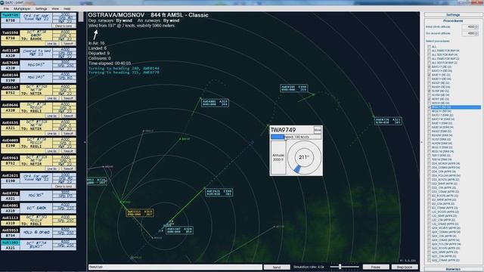Click Line Up on the AWE4089 strip
This screenshot has width=484, height=272.
[x=52, y=151]
